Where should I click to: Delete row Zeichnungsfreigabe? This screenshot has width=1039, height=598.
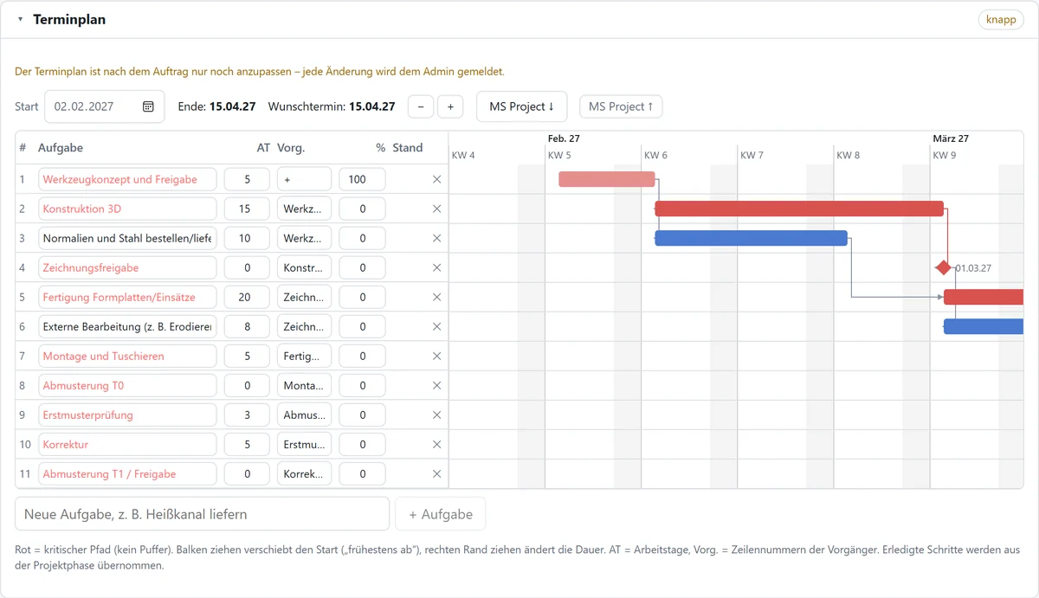[x=436, y=267]
